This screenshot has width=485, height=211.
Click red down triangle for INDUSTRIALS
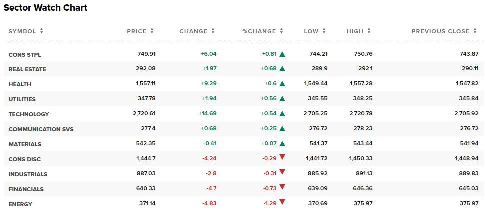coord(282,172)
